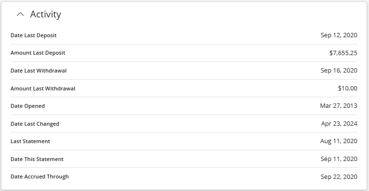Click the Activity heading
The height and width of the screenshot is (191, 369).
tap(45, 15)
